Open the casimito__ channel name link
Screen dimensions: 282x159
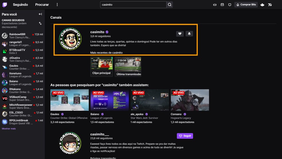(99, 134)
